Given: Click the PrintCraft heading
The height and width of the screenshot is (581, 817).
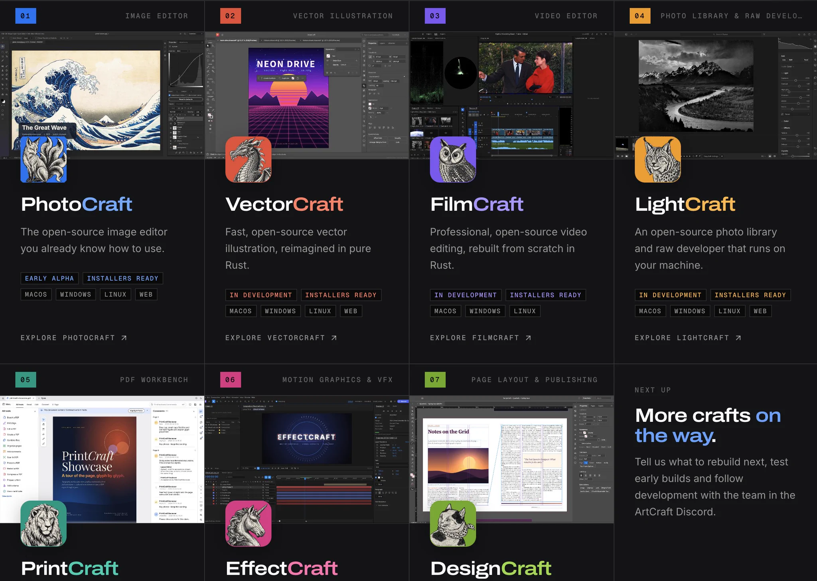Looking at the screenshot, I should [x=70, y=568].
